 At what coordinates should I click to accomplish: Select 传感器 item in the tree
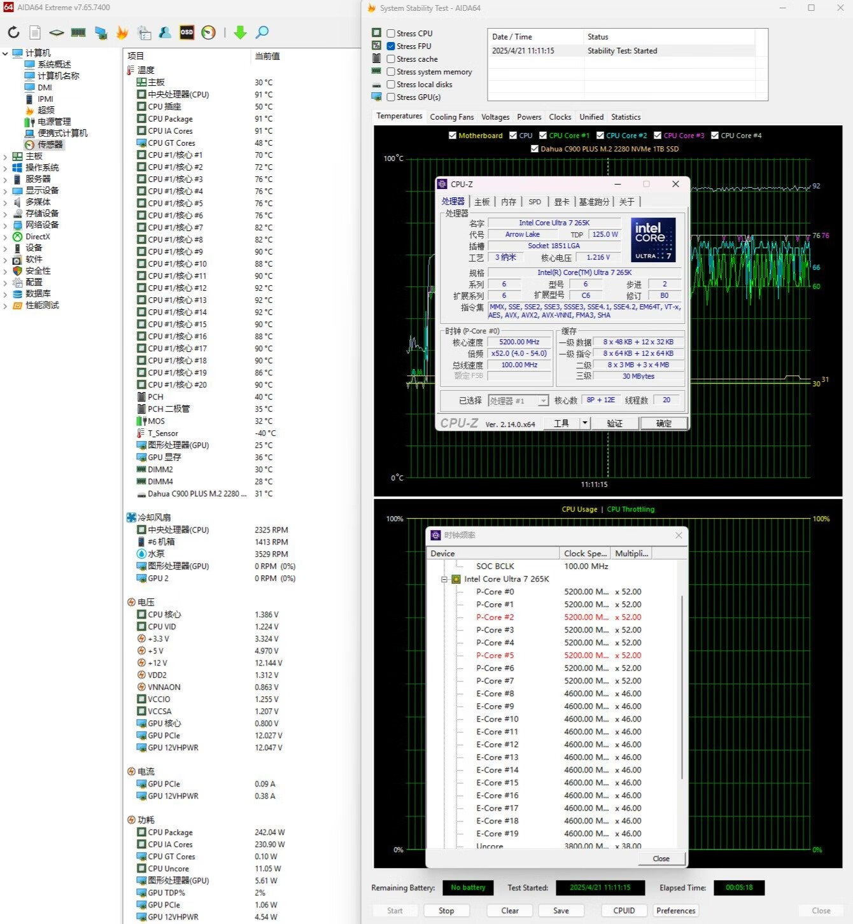50,144
